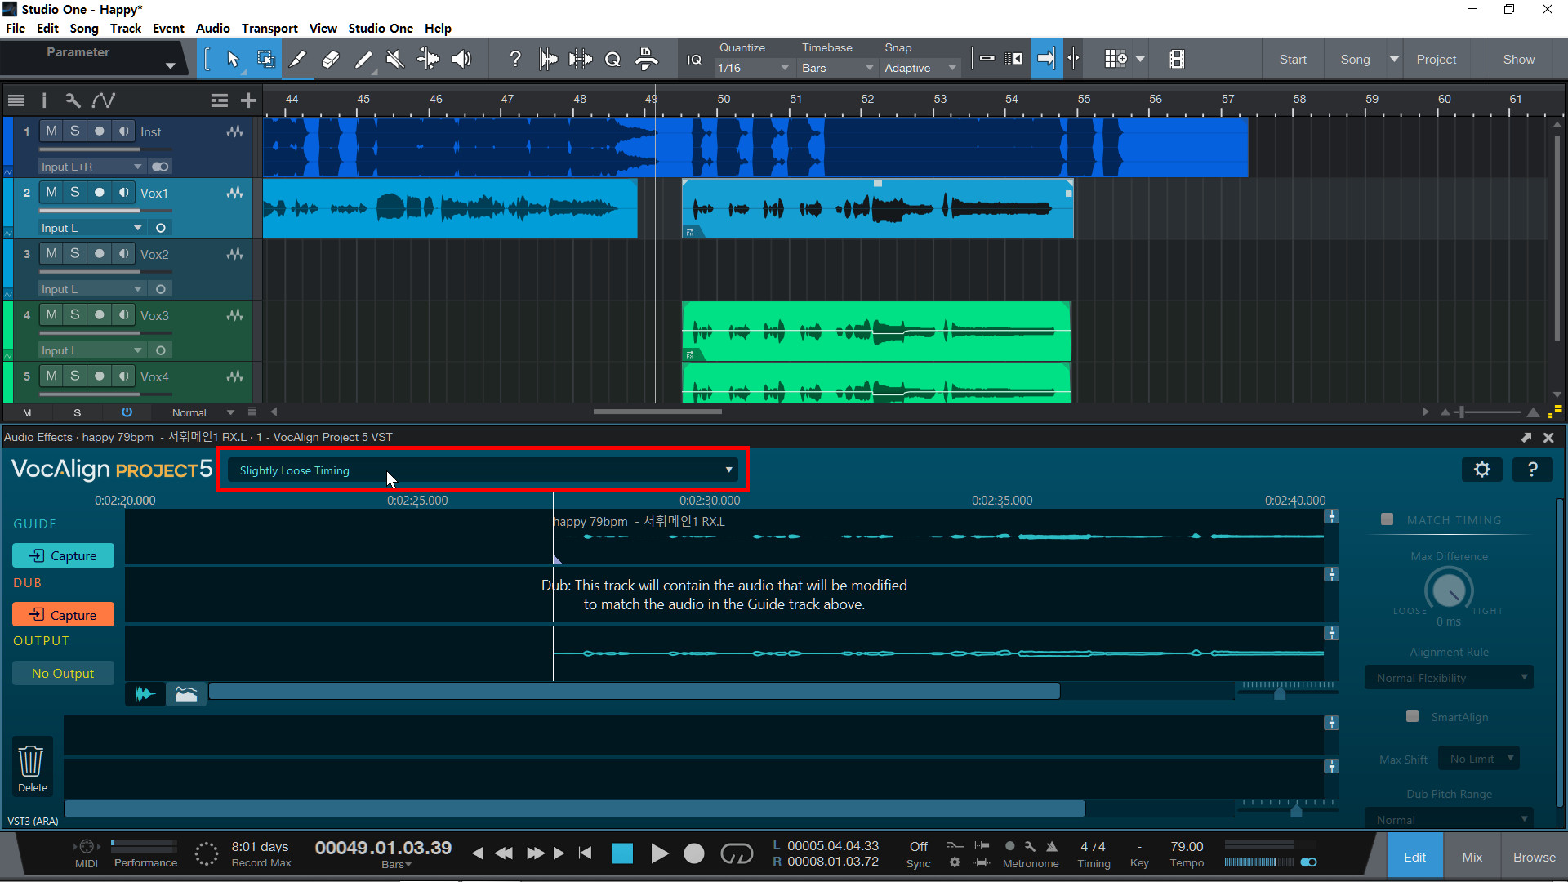Mute the Vox1 track
The height and width of the screenshot is (882, 1568).
pos(51,192)
